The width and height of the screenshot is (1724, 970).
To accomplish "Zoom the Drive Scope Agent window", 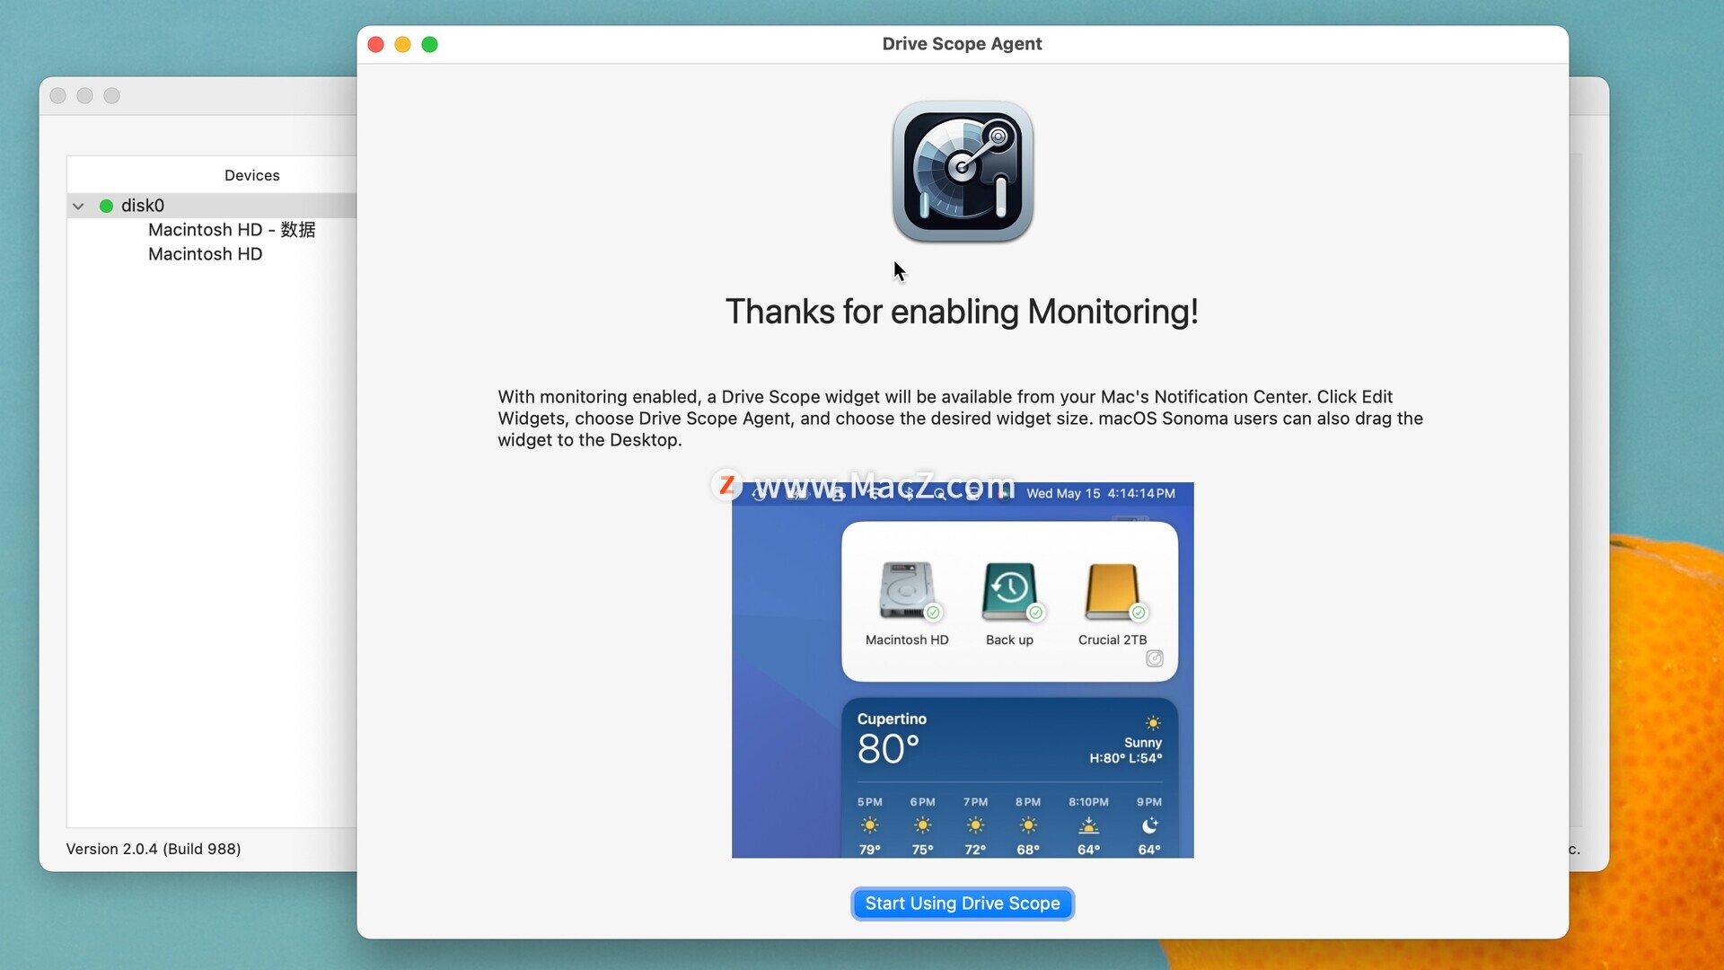I will 430,44.
